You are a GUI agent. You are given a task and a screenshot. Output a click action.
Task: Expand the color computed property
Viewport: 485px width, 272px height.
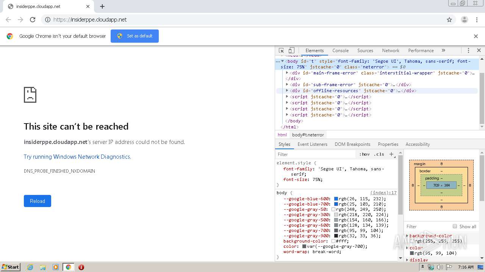click(x=407, y=248)
